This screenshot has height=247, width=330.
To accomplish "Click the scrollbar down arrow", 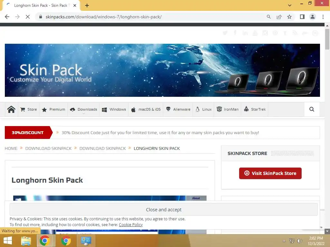I will tap(327, 231).
